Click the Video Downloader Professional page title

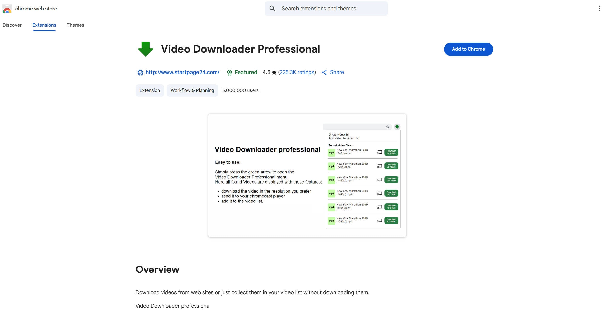(240, 49)
